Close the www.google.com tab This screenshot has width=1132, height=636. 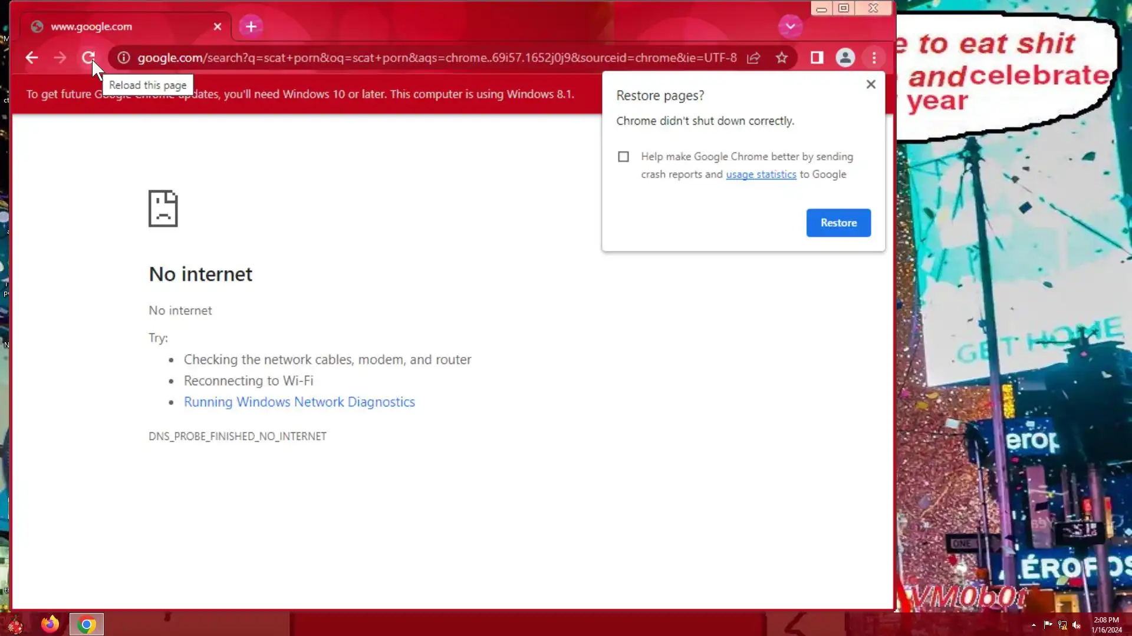218,26
